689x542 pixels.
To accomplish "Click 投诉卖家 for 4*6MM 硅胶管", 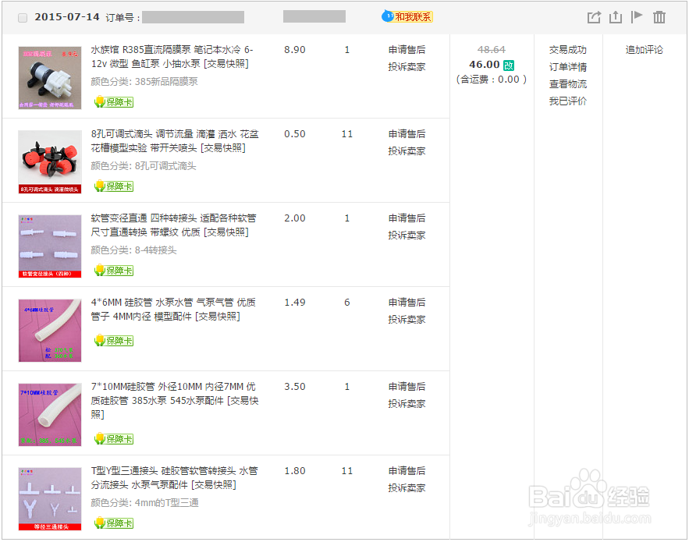I will [407, 320].
